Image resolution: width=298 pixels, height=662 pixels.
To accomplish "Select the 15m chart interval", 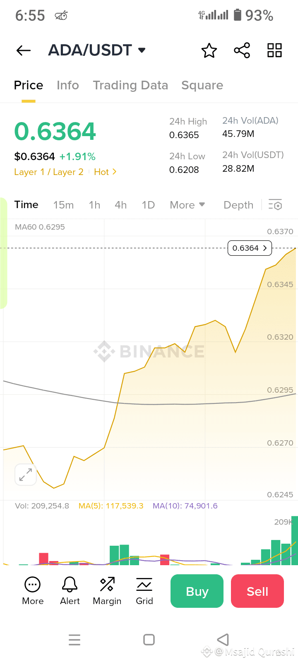I will [63, 205].
